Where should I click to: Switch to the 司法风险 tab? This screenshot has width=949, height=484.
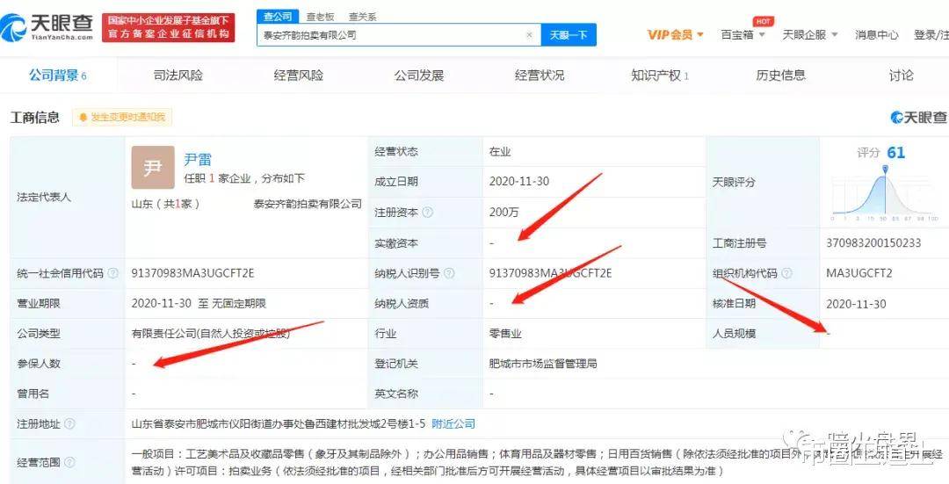click(178, 76)
